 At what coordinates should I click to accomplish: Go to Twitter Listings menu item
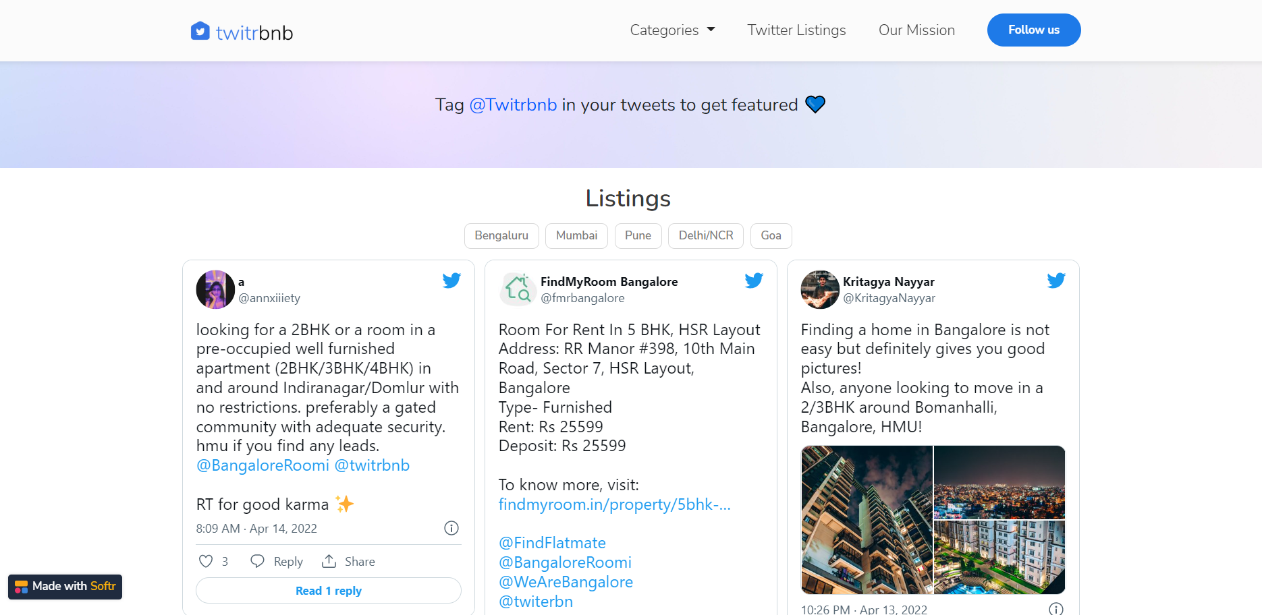tap(796, 30)
